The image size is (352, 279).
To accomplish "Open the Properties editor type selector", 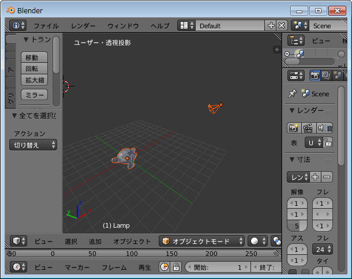I will coord(296,76).
